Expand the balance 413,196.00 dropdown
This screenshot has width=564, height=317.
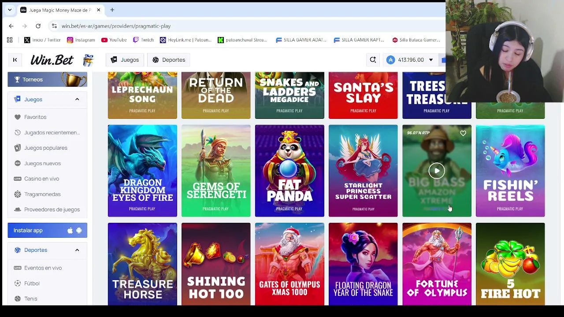pos(430,60)
